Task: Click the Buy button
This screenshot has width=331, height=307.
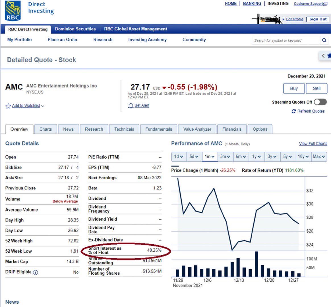Action: (294, 88)
